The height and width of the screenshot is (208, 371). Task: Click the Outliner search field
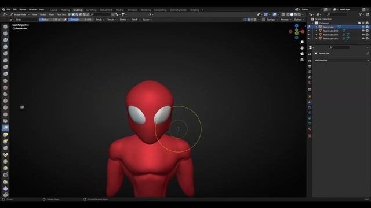coord(337,14)
